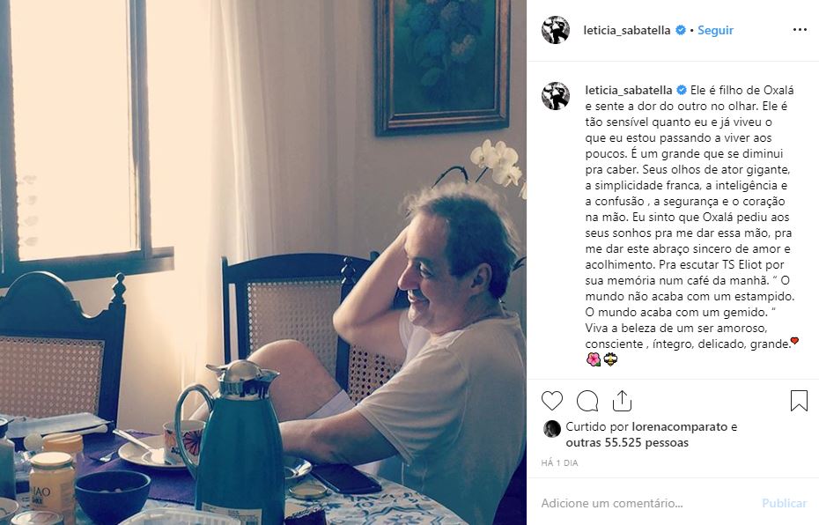Click the verified badge in the caption
The width and height of the screenshot is (819, 525).
coord(682,90)
